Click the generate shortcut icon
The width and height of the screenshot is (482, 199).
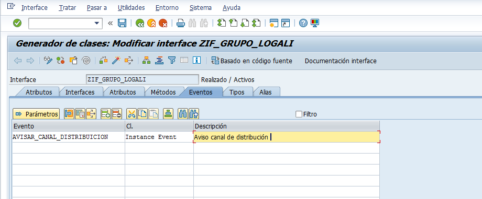pyautogui.click(x=286, y=23)
